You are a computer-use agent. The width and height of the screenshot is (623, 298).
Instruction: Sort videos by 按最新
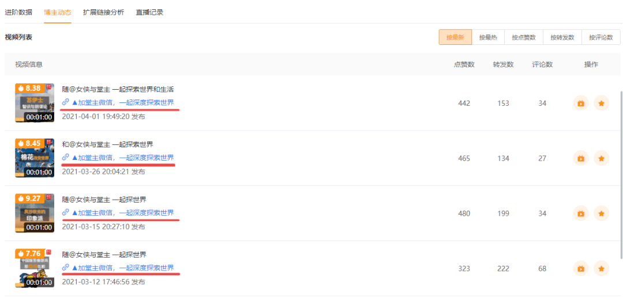click(455, 37)
